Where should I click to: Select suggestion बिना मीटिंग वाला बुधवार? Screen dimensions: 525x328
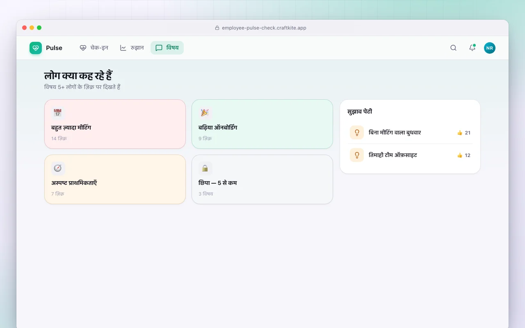pyautogui.click(x=410, y=133)
